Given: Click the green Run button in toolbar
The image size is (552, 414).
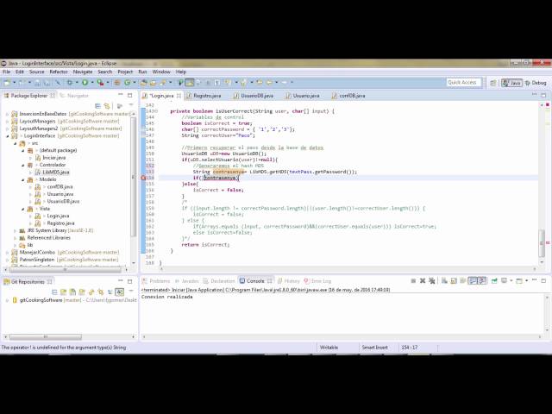Looking at the screenshot, I should 85,83.
